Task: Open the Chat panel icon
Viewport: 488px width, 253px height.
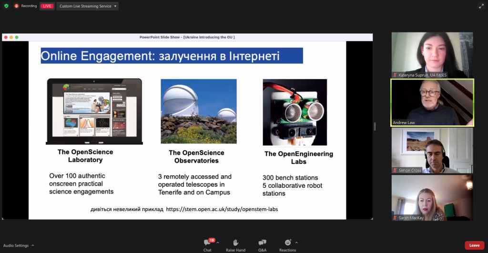Action: 207,243
